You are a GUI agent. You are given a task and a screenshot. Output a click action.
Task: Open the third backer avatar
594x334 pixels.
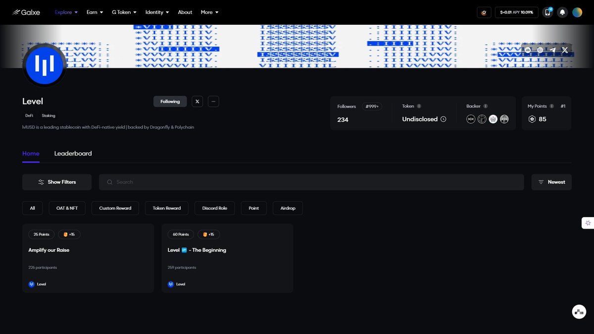(493, 119)
